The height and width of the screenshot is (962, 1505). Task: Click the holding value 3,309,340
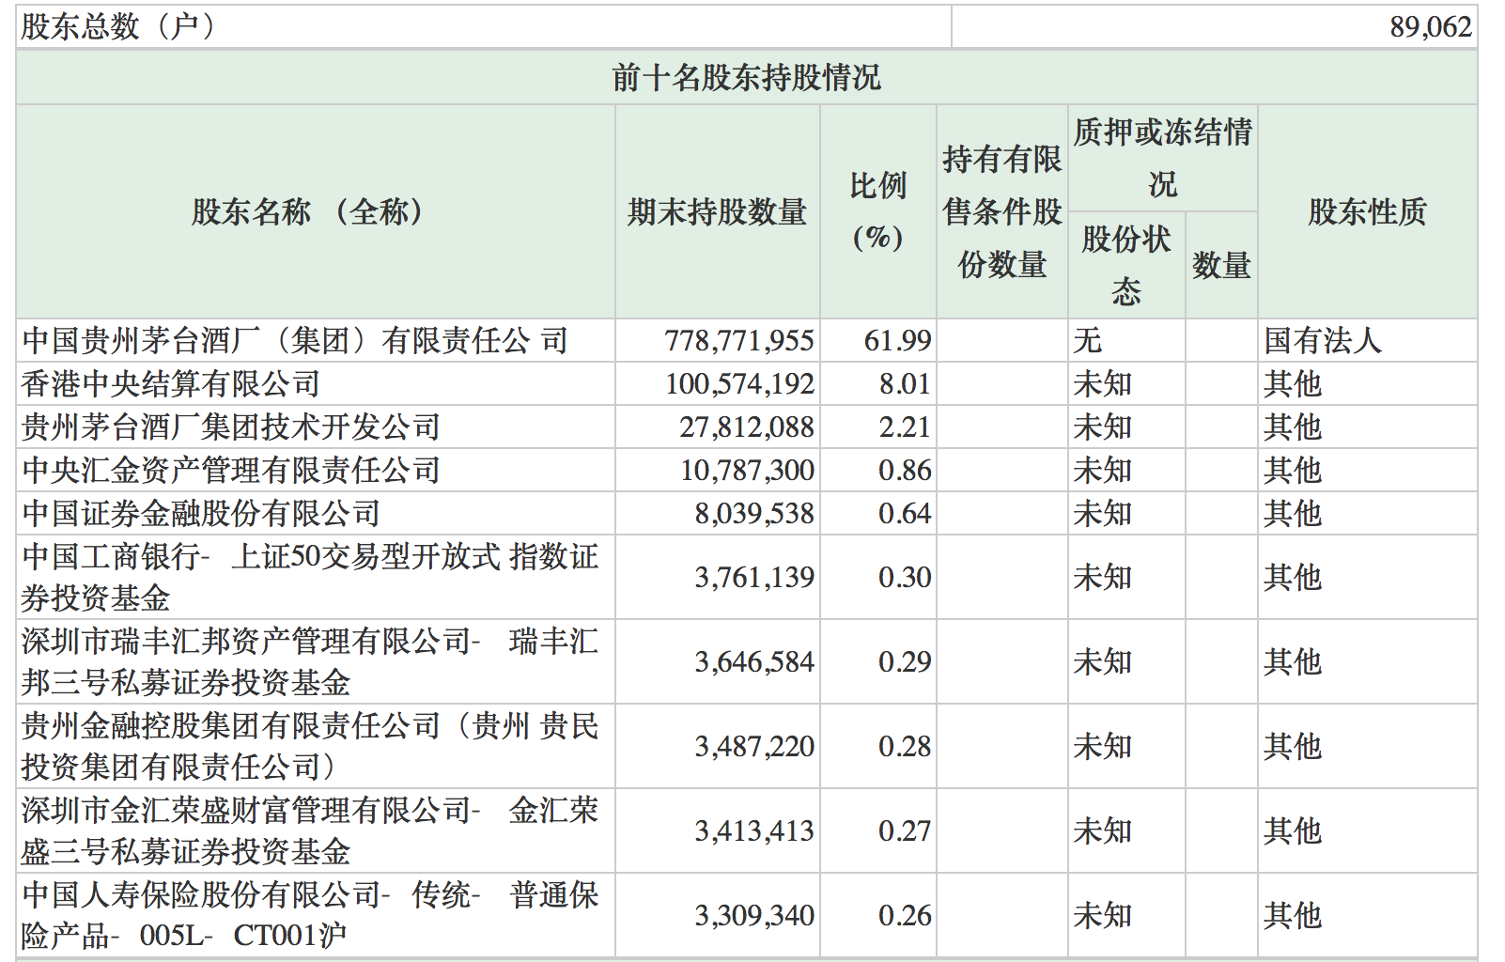coord(754,915)
